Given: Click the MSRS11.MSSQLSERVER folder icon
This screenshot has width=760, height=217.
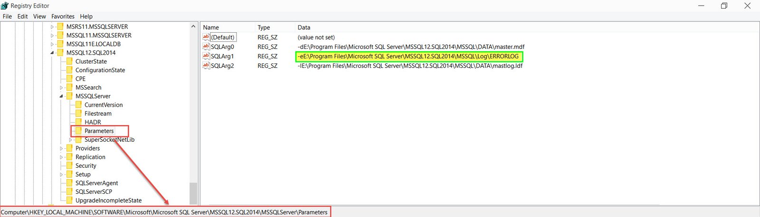Looking at the screenshot, I should tap(60, 27).
